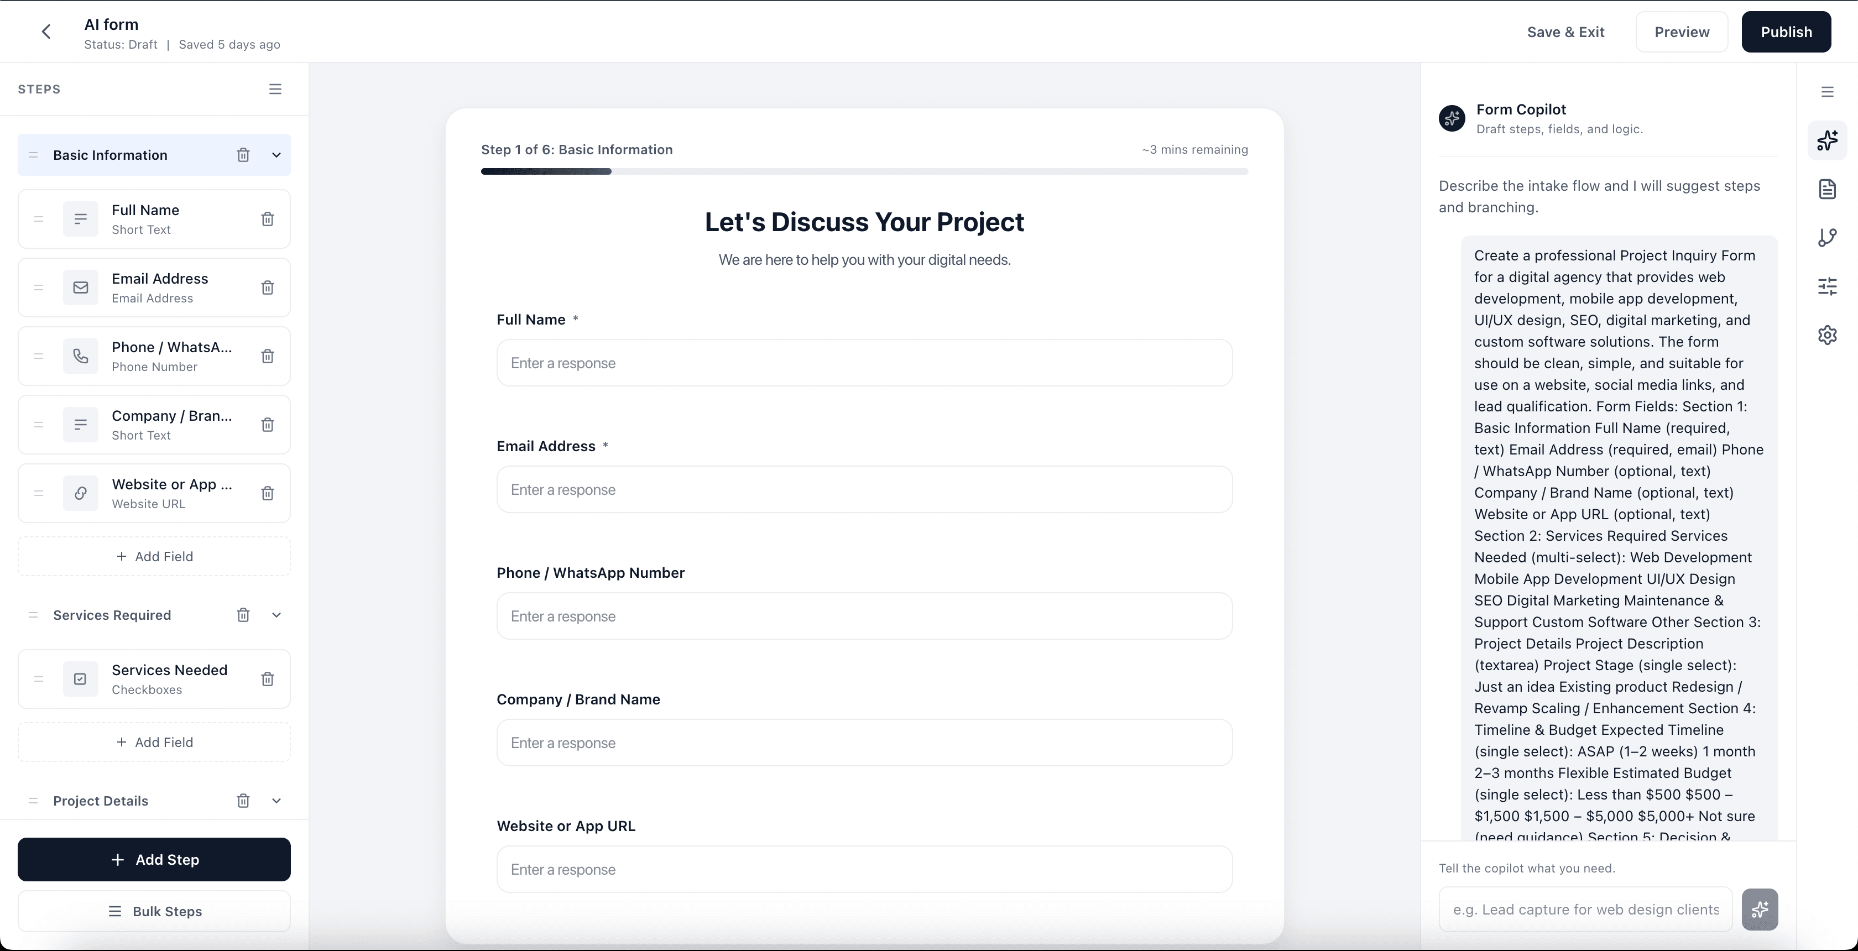Delete the Services Required step via trash icon

point(242,615)
